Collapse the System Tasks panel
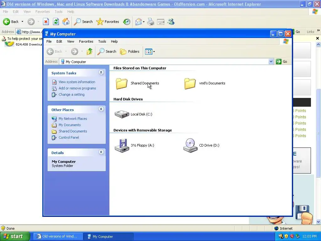 coord(101,72)
